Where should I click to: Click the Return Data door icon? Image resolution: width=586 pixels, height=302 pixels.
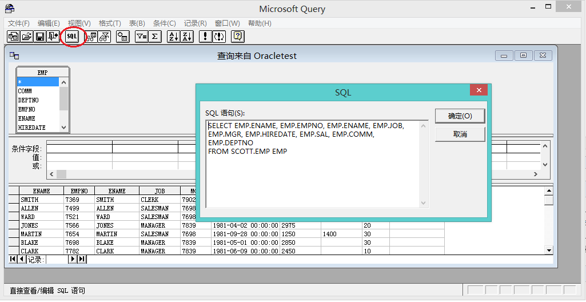(x=53, y=37)
